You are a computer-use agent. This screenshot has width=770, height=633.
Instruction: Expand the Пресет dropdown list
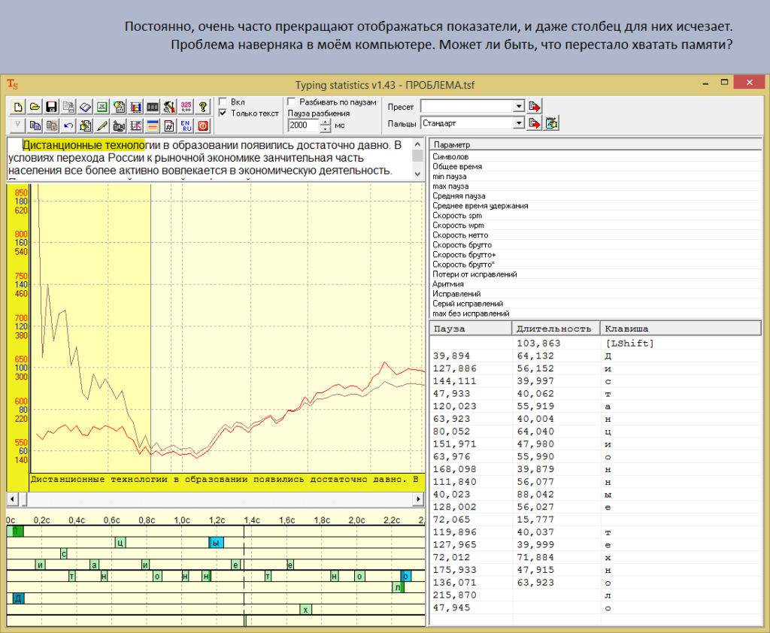coord(519,106)
